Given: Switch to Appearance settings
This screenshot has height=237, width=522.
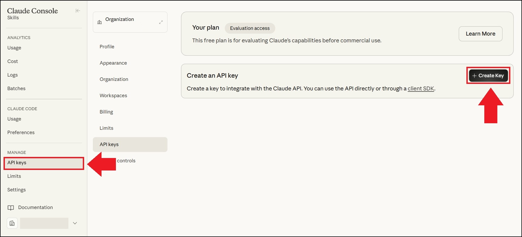Looking at the screenshot, I should pyautogui.click(x=113, y=63).
